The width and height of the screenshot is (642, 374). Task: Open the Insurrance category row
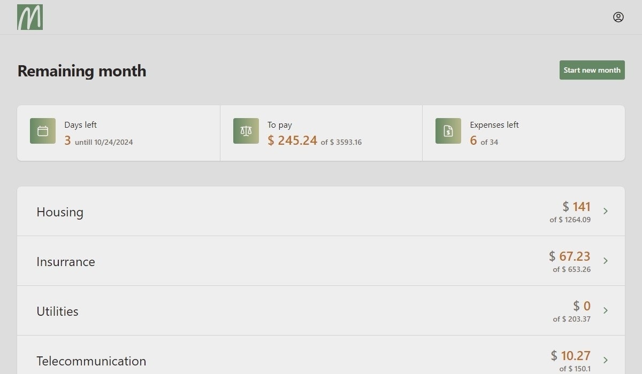[321, 261]
